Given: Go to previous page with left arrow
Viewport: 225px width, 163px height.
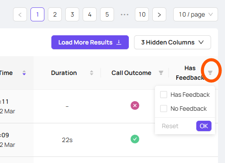Looking at the screenshot, I should (20, 14).
